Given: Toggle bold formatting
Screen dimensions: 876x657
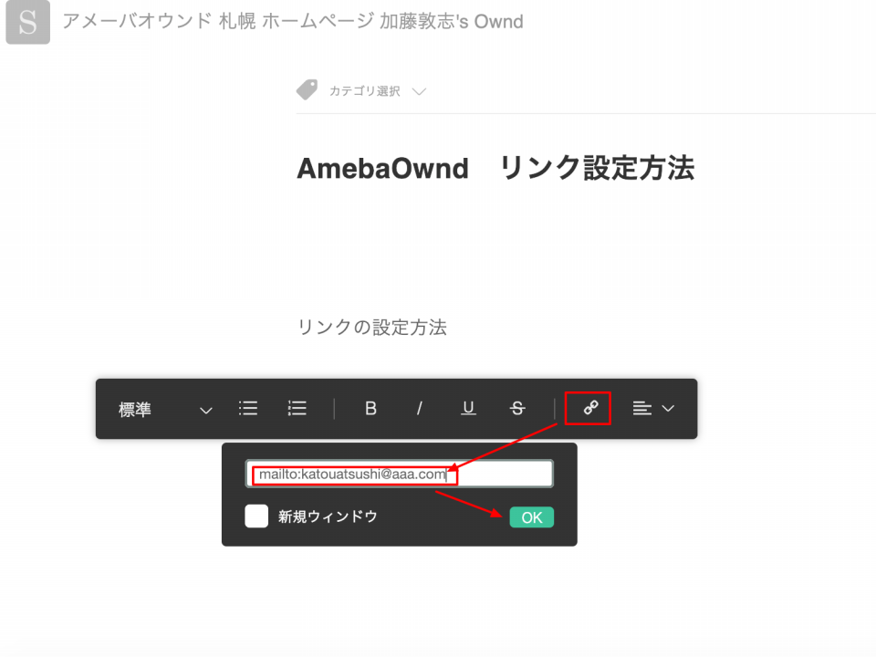Looking at the screenshot, I should click(x=370, y=409).
